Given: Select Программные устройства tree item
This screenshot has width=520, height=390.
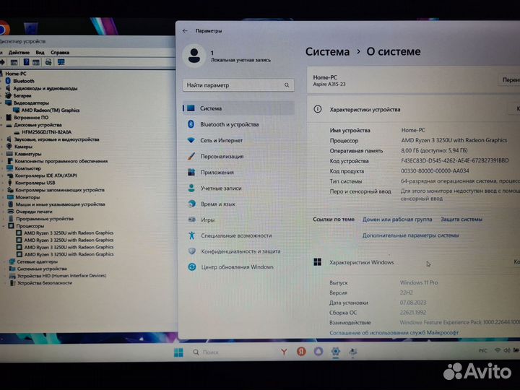Looking at the screenshot, I should [x=45, y=219].
